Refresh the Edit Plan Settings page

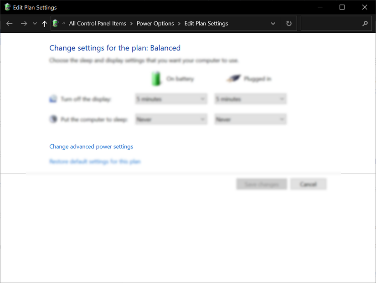(x=289, y=24)
